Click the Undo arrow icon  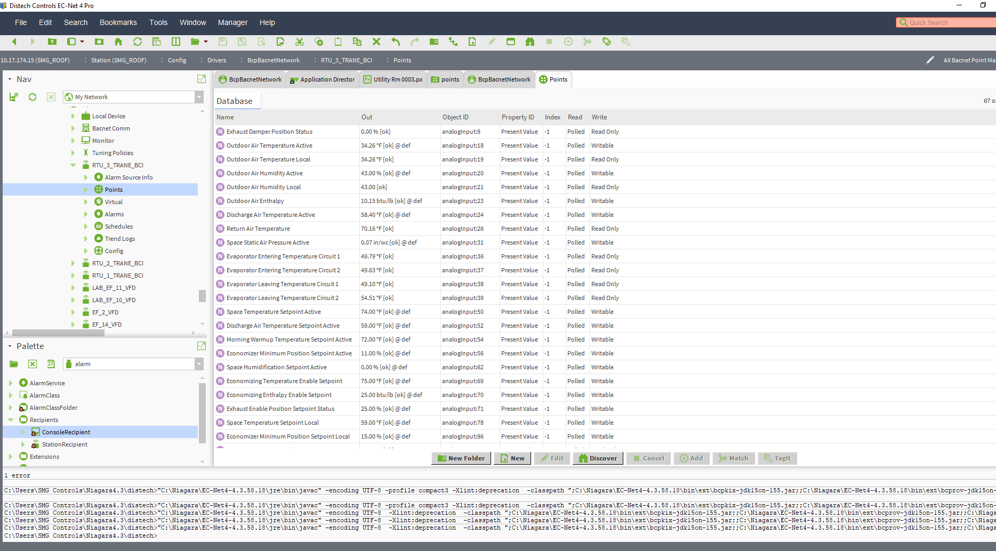pos(396,42)
